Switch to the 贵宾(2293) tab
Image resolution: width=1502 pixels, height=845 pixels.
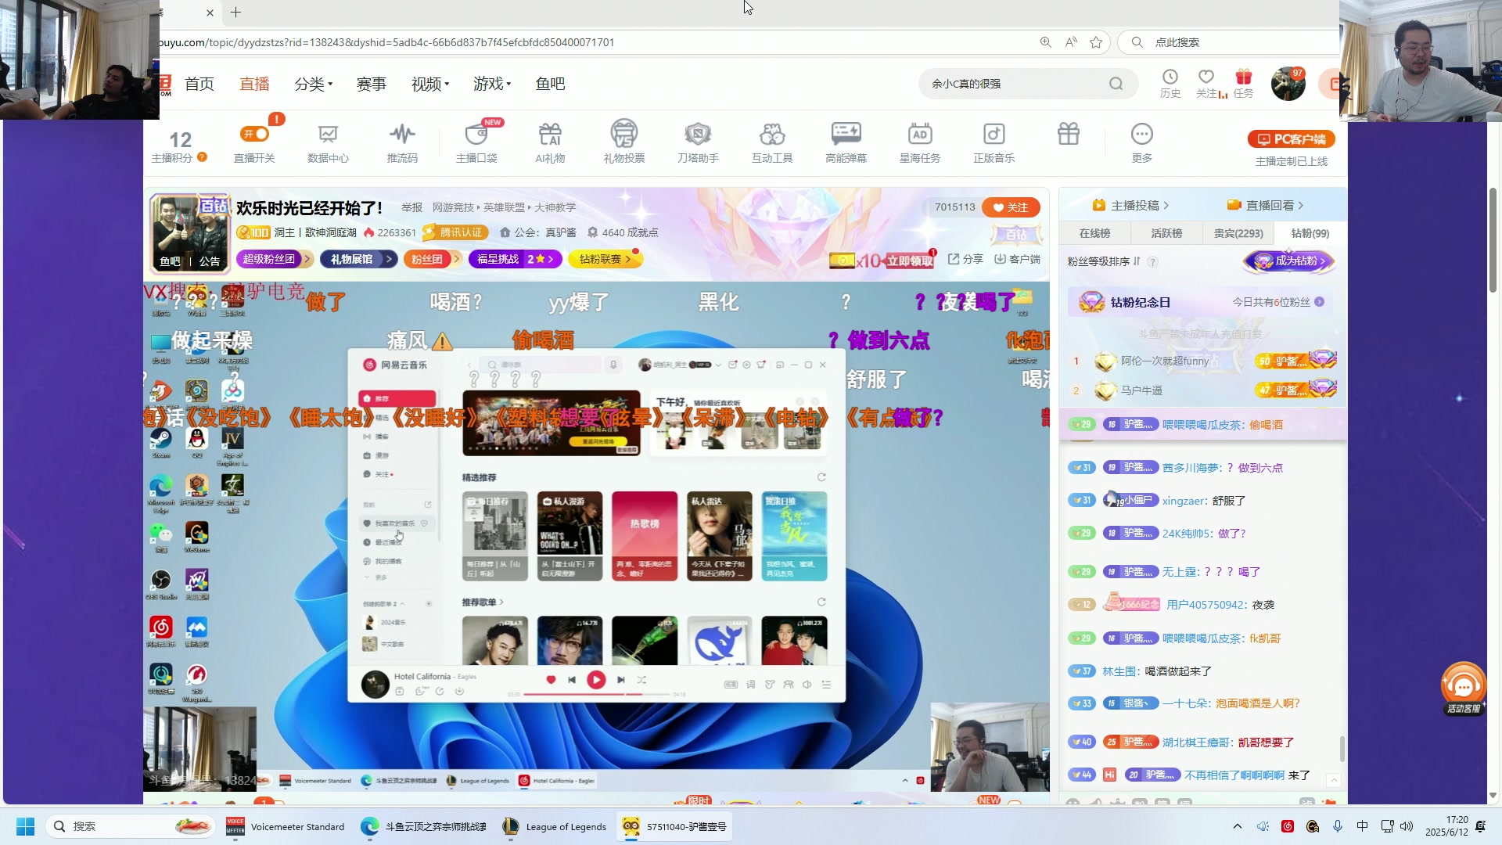point(1238,233)
